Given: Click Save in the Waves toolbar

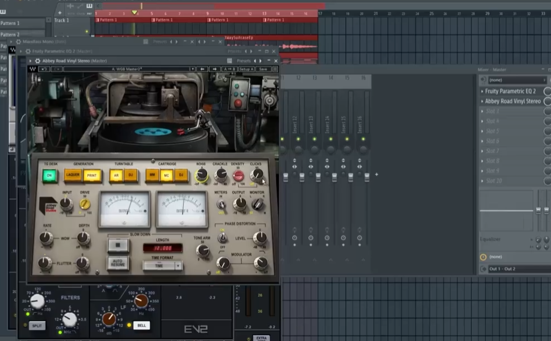Looking at the screenshot, I should (263, 69).
